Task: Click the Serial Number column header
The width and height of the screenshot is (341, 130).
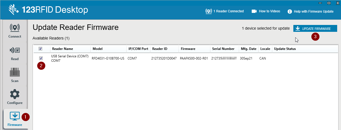Action: point(223,49)
